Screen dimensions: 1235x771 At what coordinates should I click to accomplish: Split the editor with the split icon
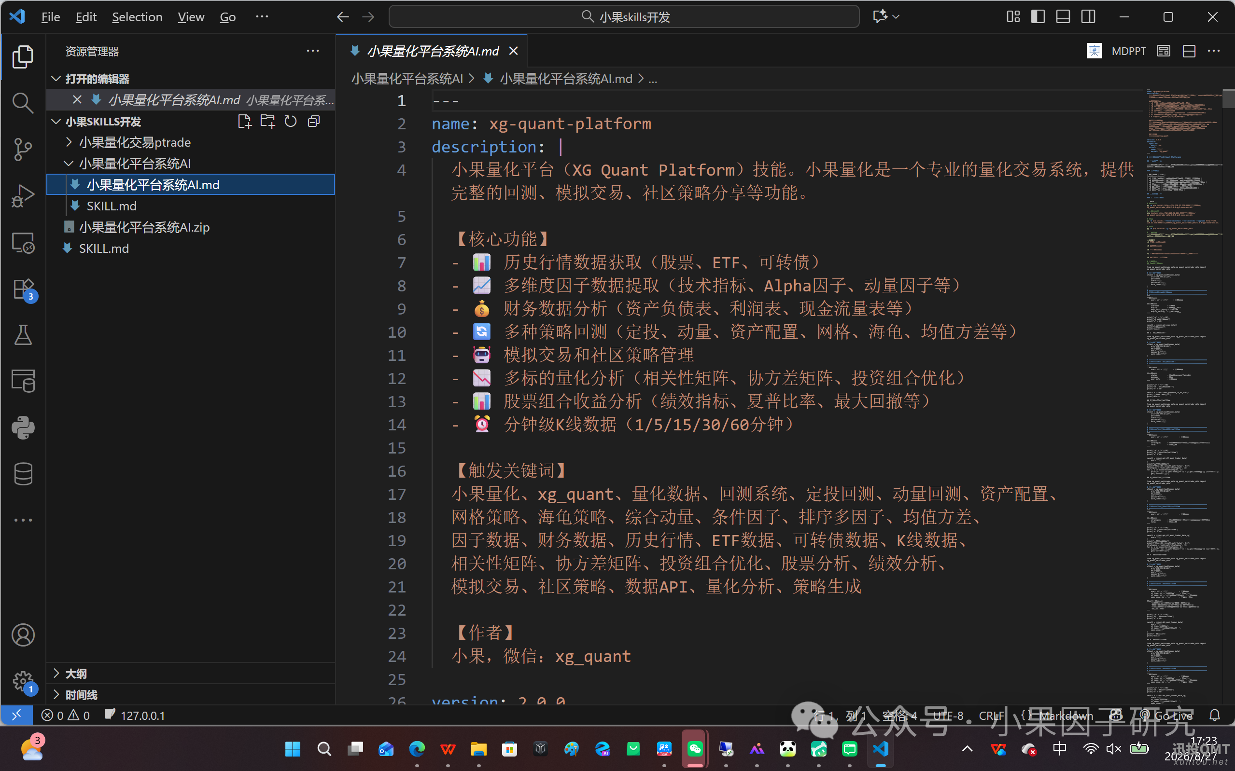click(x=1189, y=51)
